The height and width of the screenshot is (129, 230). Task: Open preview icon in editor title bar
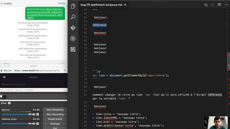click(206, 5)
